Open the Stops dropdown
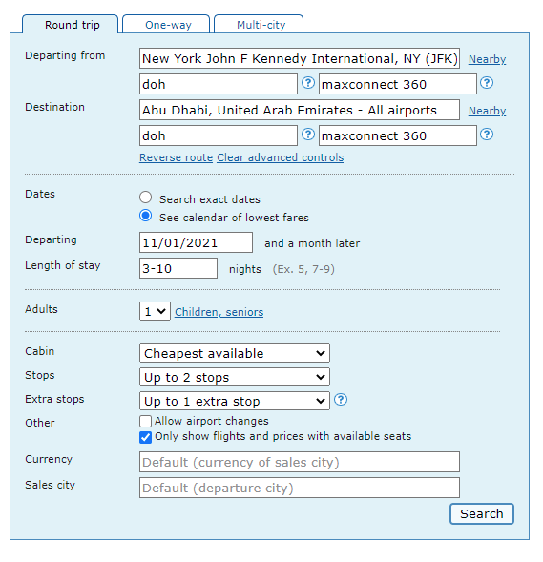Viewport: 543px width, 562px height. [235, 377]
